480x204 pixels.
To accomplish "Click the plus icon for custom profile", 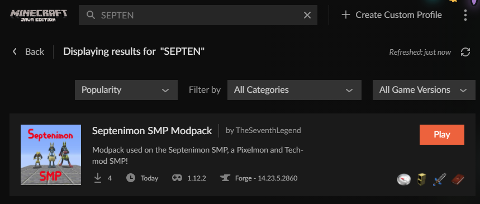I will click(346, 15).
